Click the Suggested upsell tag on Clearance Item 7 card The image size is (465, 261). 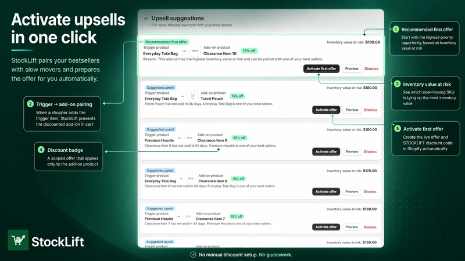tap(160, 209)
